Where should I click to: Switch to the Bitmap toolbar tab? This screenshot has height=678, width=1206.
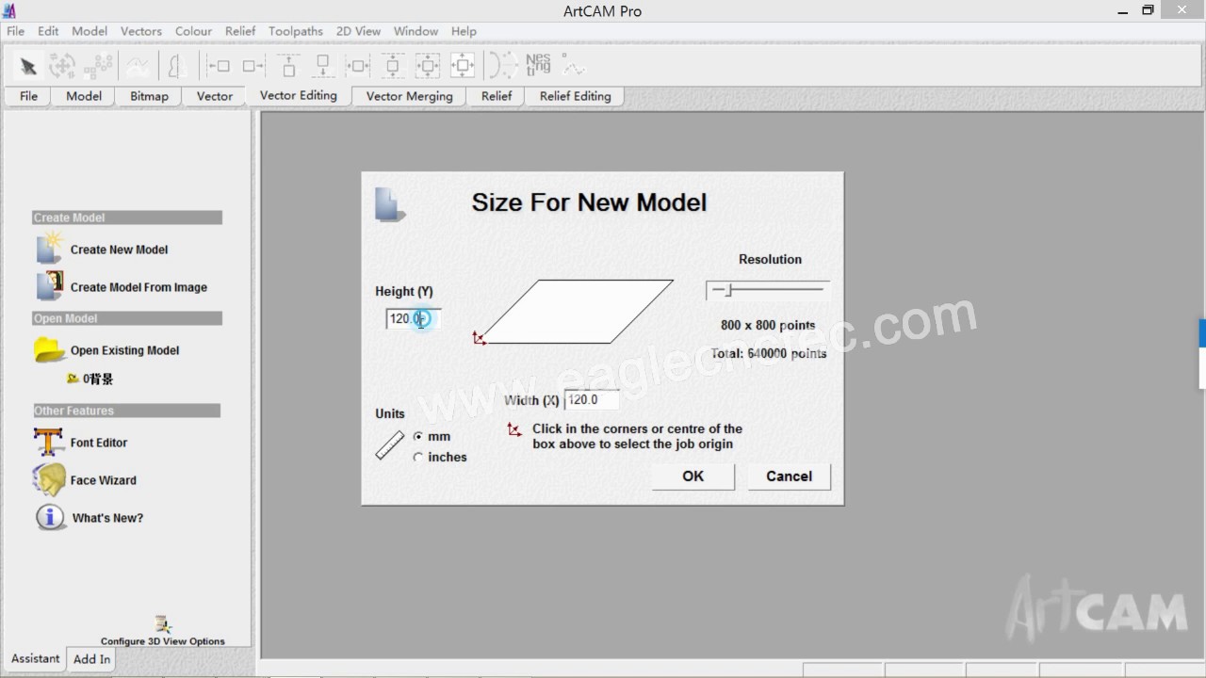pyautogui.click(x=150, y=96)
